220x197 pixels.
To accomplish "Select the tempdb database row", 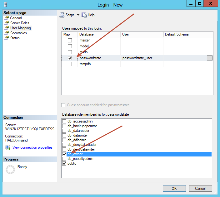I will tap(85, 64).
